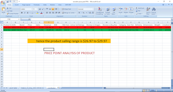The image size is (173, 92).
Task: Click the zoom slider in status bar
Action: click(164, 90)
